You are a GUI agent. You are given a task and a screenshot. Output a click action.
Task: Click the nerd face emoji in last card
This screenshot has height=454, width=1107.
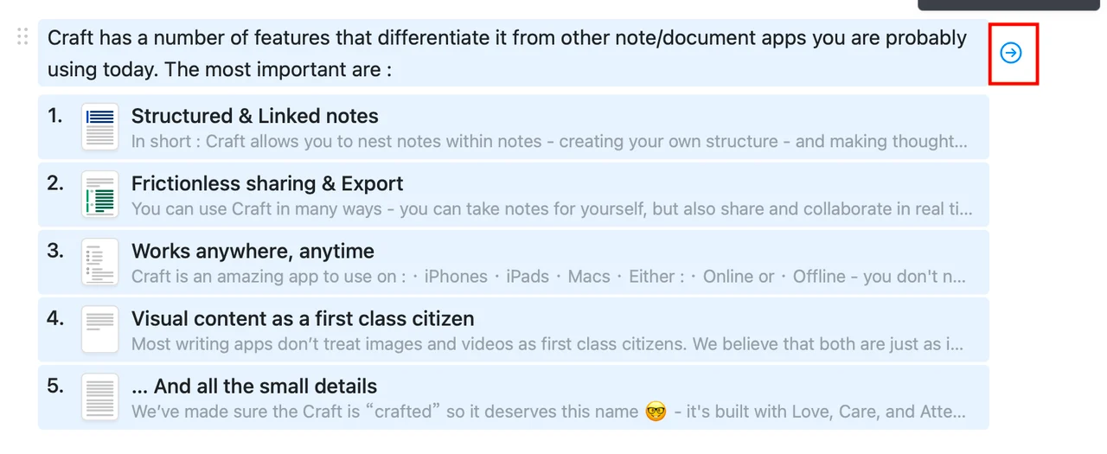tap(657, 412)
